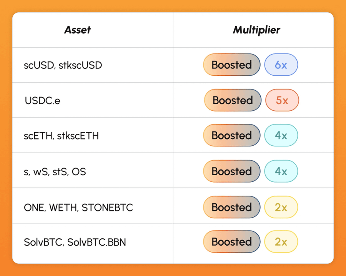
Task: Click Boosted badge in scUSD row
Action: click(x=232, y=65)
